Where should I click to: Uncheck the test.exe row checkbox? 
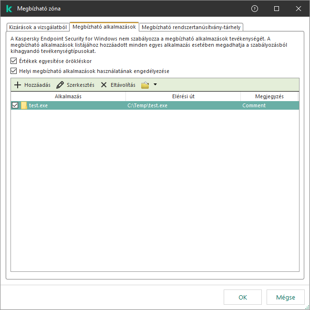click(15, 105)
